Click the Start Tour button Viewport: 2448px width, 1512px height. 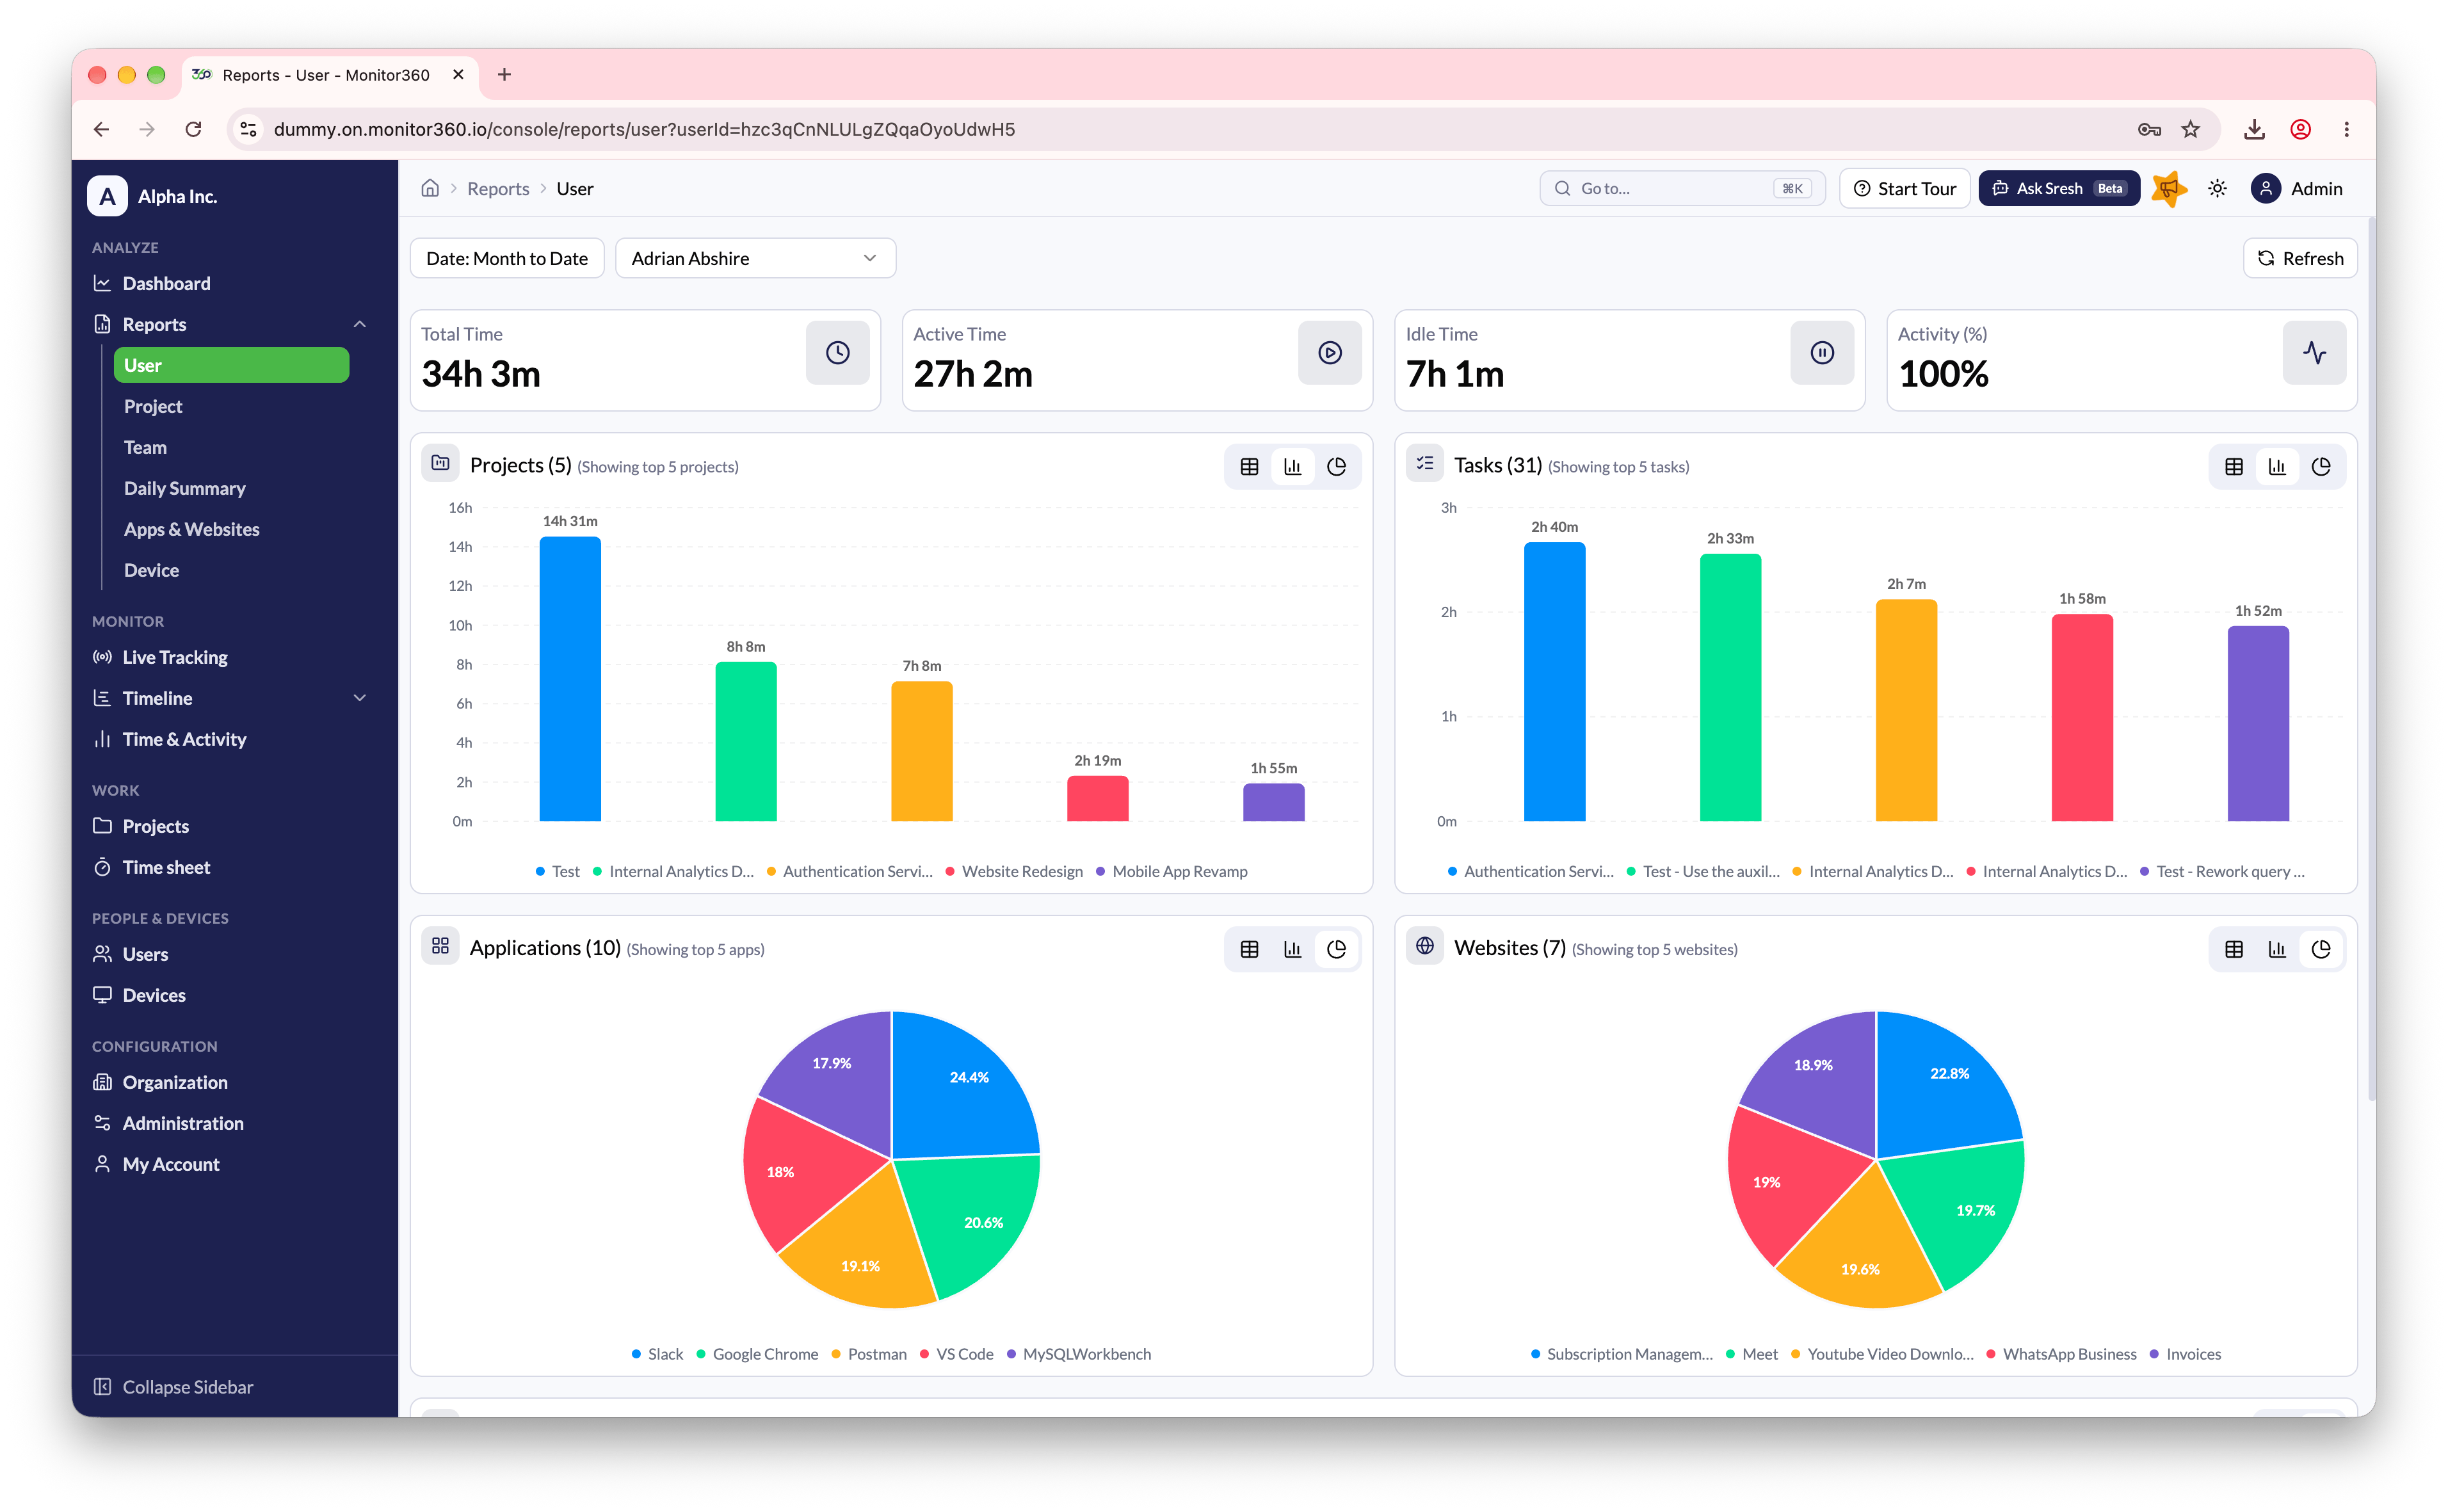[x=1904, y=188]
